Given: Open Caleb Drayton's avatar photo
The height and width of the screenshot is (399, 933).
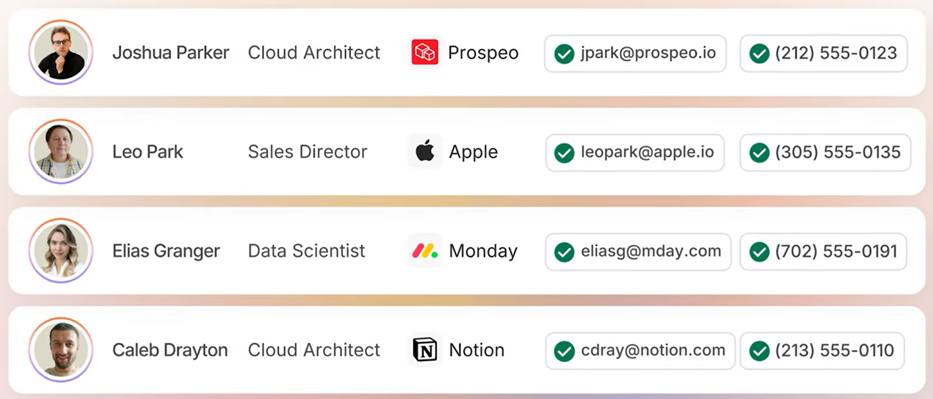Looking at the screenshot, I should click(60, 350).
